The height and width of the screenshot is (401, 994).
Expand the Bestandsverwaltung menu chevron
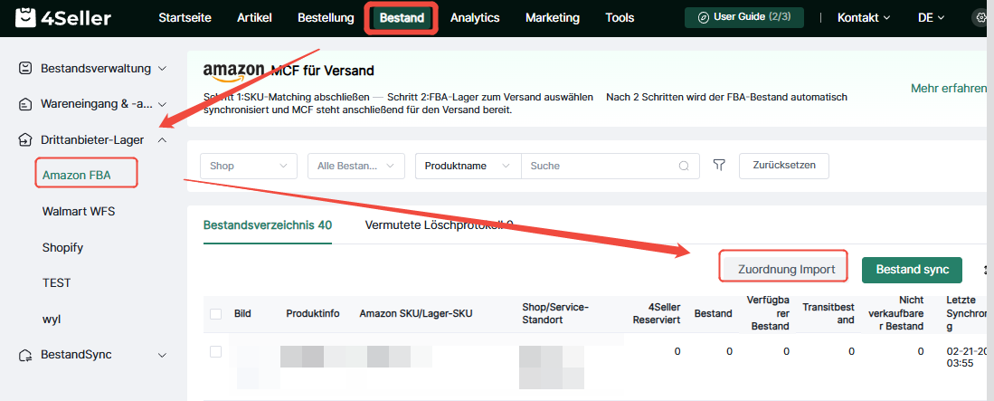click(162, 68)
